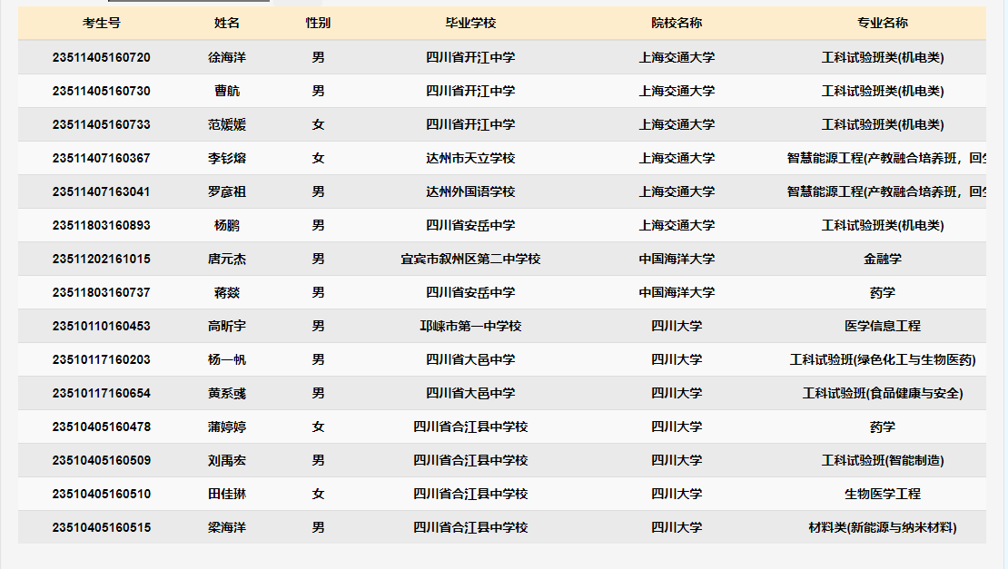Click 达州市天立学校 school cell
1008x569 pixels.
470,158
